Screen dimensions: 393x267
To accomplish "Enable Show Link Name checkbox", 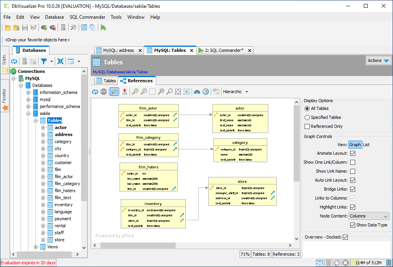I will pos(352,172).
